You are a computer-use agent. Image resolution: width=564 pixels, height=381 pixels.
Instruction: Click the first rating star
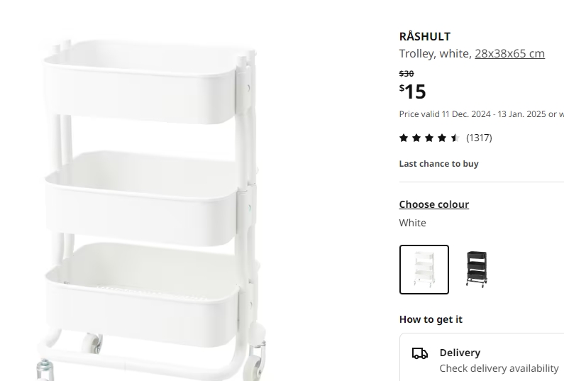click(x=404, y=138)
